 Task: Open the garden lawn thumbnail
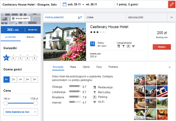click(162, 103)
